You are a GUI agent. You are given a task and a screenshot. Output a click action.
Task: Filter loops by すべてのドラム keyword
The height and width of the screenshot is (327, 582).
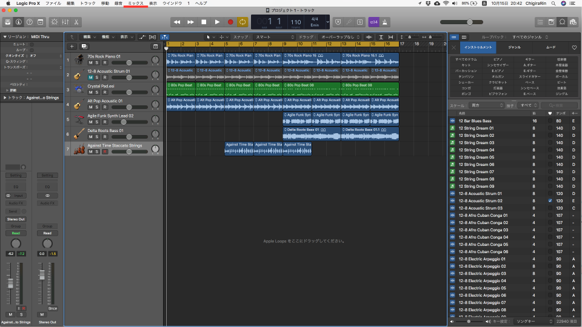[466, 59]
